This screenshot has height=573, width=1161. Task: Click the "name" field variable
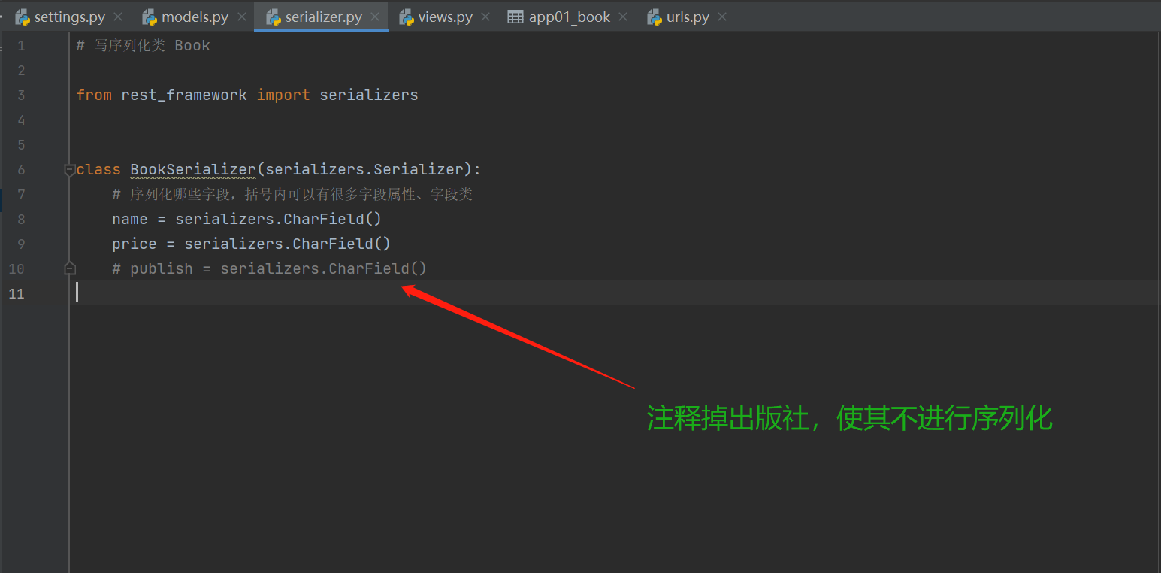pos(130,219)
